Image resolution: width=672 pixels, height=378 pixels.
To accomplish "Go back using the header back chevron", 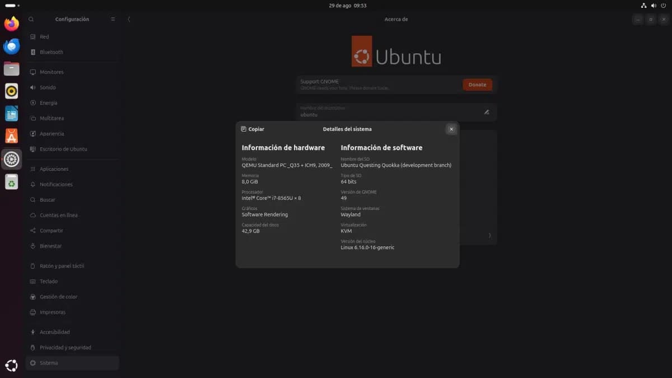I will [x=129, y=19].
